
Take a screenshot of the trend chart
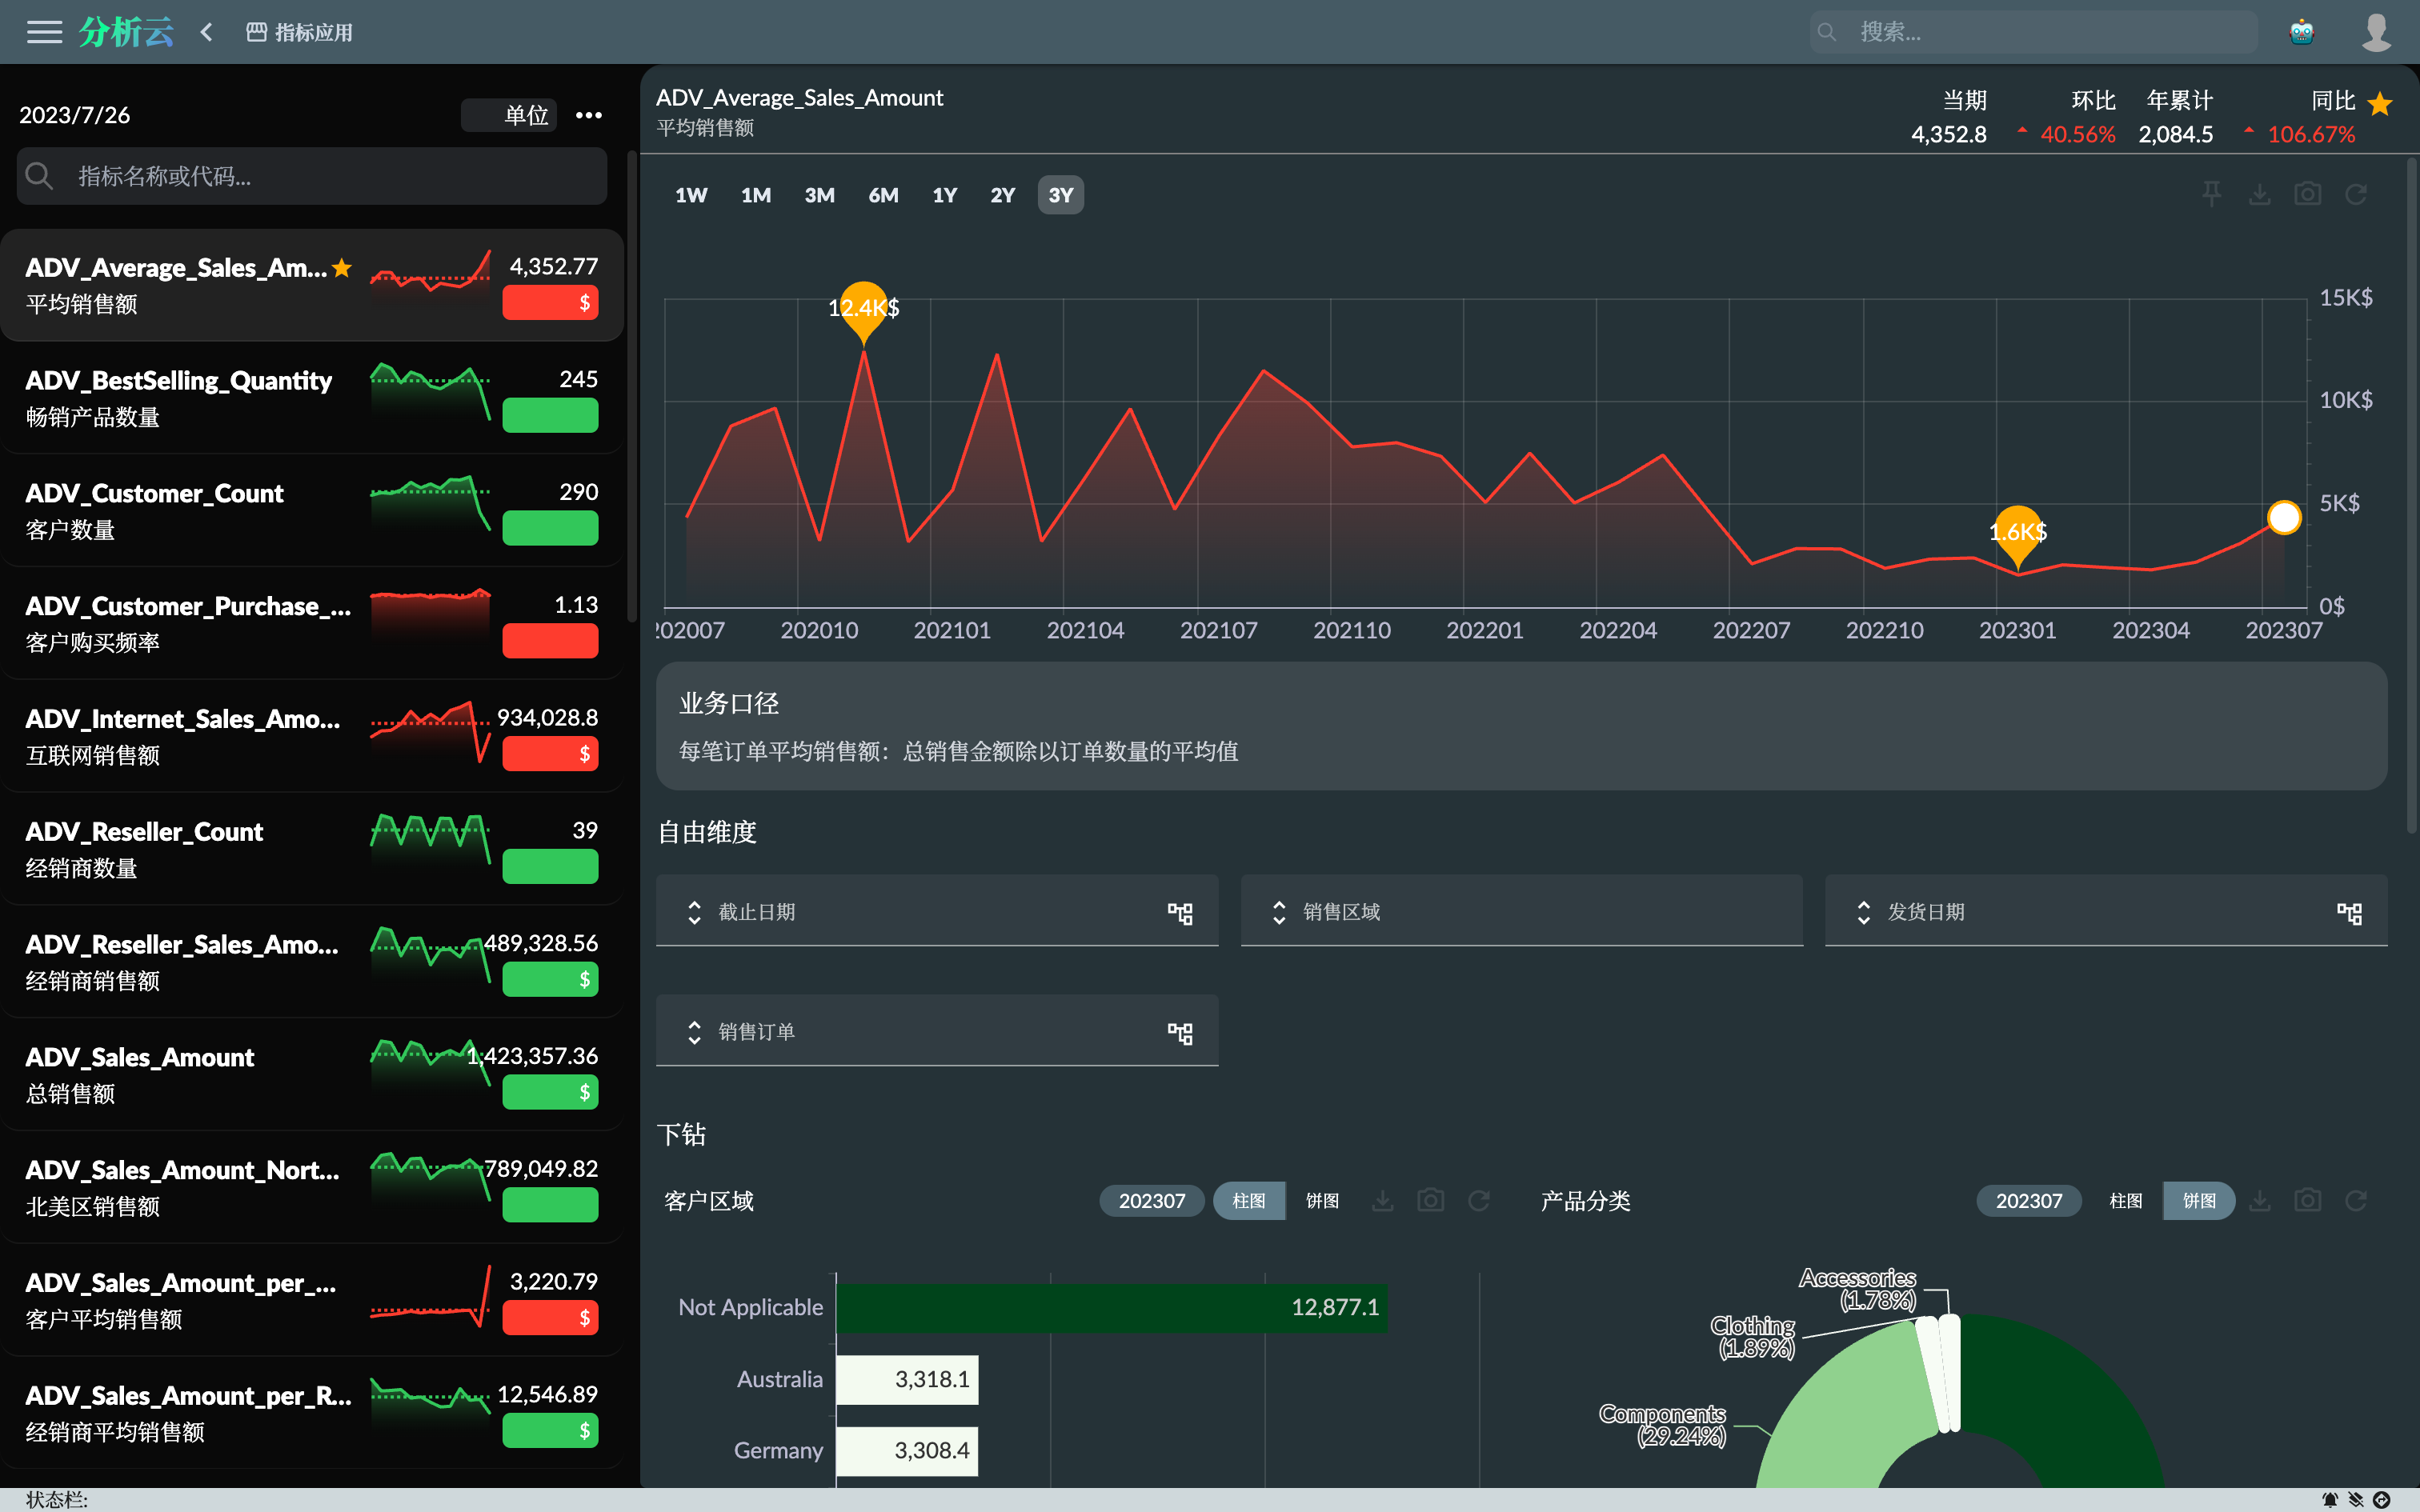pyautogui.click(x=2308, y=194)
